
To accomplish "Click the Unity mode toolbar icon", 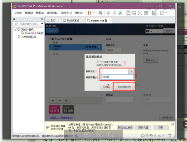I will click(146, 13).
